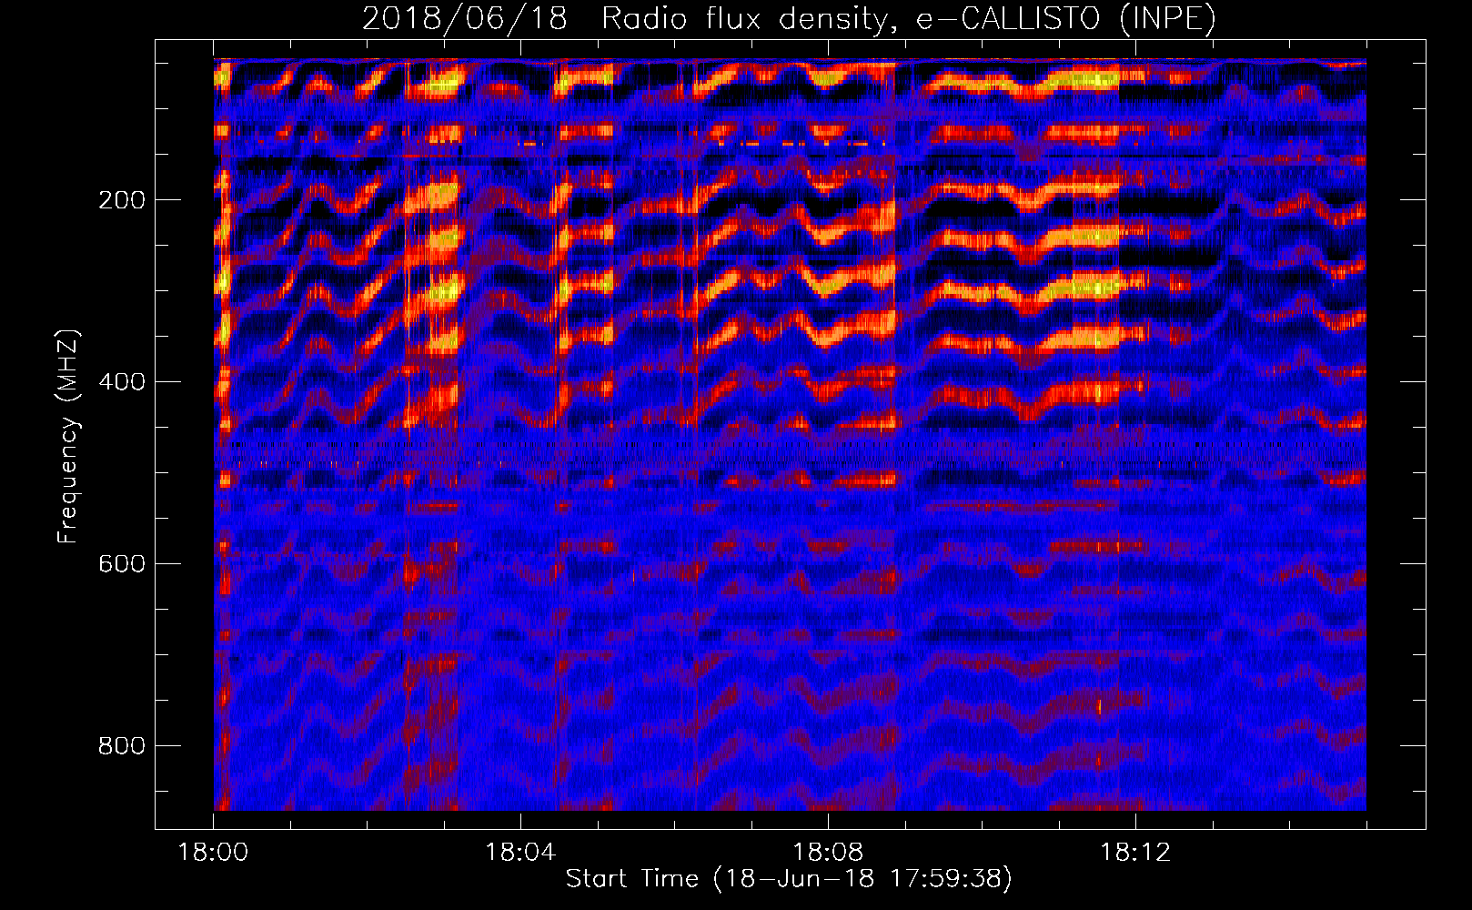Click the 800 frequency tick label
The image size is (1472, 910).
point(121,746)
